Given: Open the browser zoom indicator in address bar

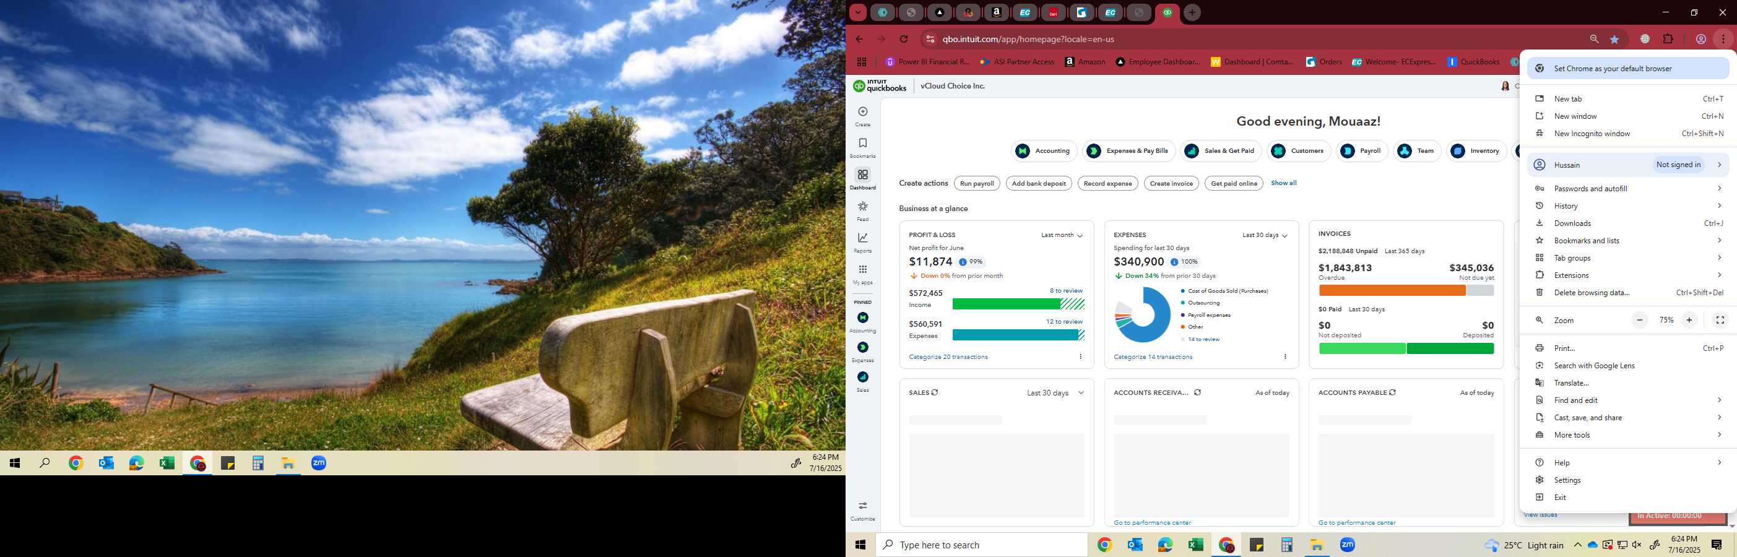Looking at the screenshot, I should tap(1594, 39).
